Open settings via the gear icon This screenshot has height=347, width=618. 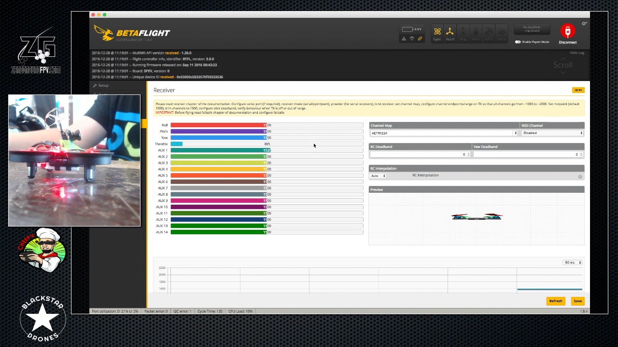pyautogui.click(x=584, y=24)
